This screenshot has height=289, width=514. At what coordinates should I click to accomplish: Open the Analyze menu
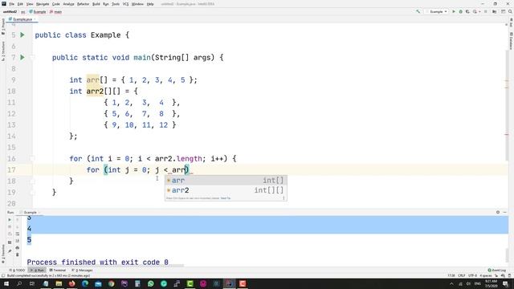(x=68, y=4)
